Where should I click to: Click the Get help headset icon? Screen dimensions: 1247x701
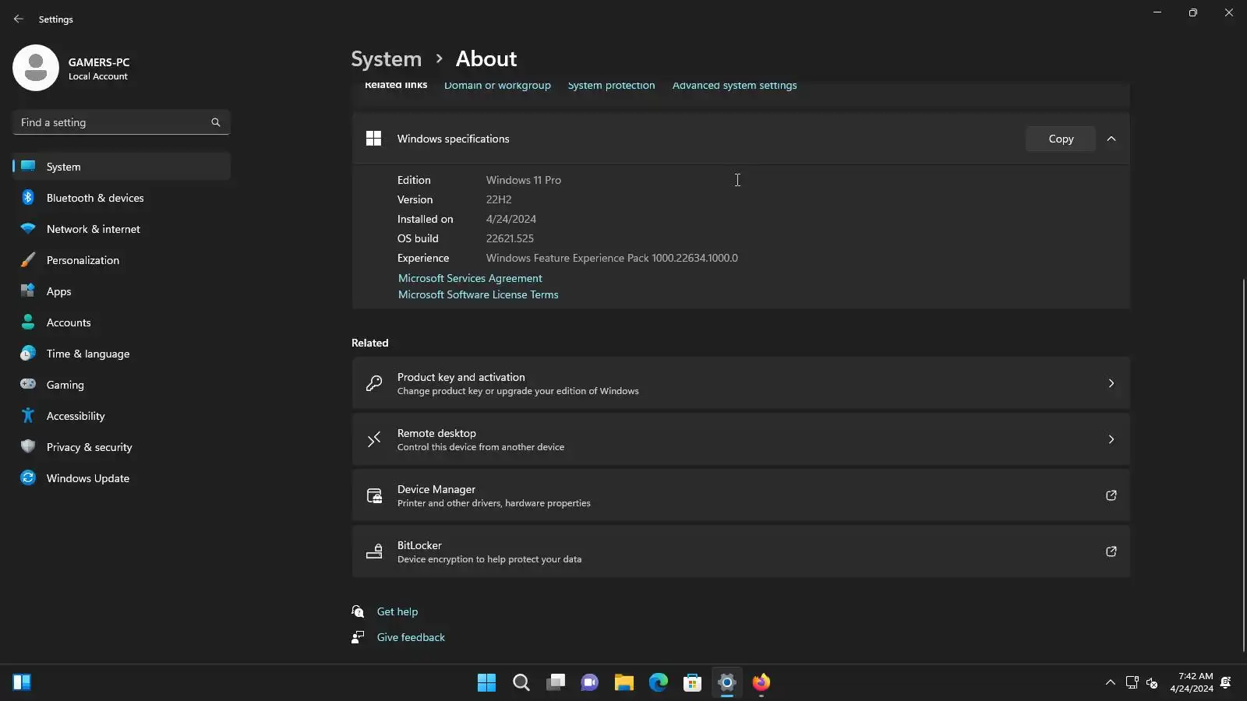click(358, 611)
